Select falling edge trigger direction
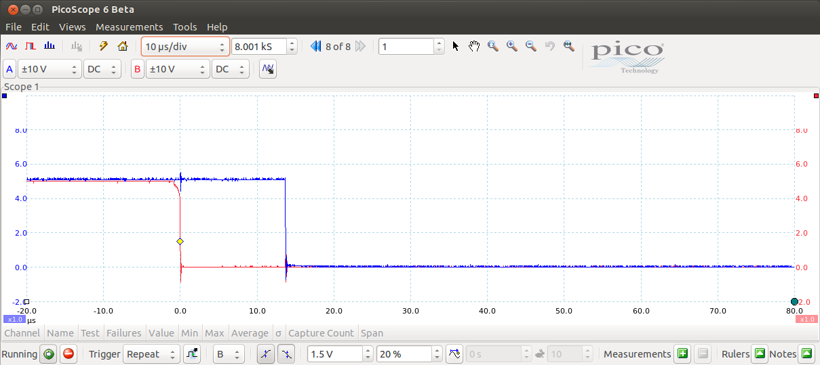 pyautogui.click(x=287, y=353)
